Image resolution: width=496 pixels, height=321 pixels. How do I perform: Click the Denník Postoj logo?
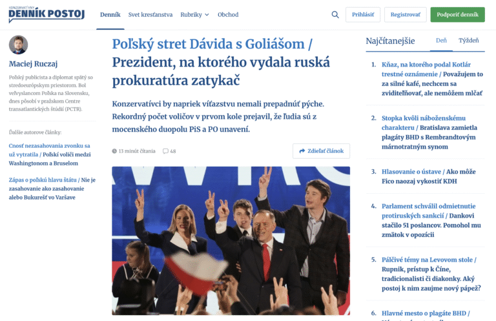click(x=46, y=15)
